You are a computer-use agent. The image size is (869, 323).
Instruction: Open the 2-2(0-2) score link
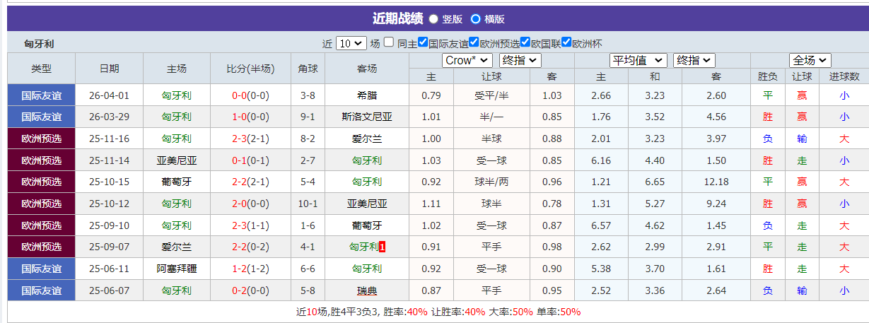coord(250,247)
